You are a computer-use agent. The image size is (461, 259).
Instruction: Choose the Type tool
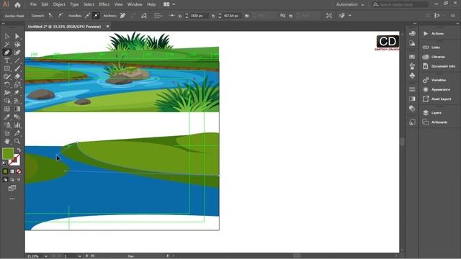[x=6, y=60]
